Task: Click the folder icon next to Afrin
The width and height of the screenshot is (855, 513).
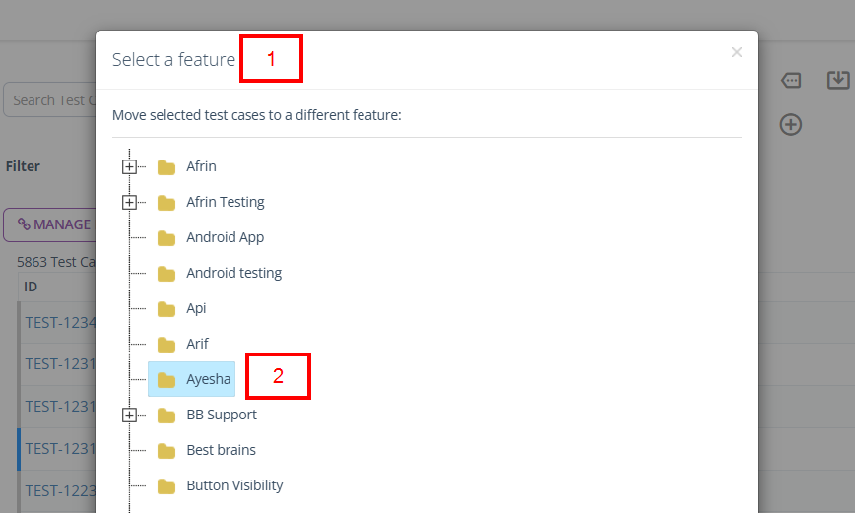Action: pos(166,167)
